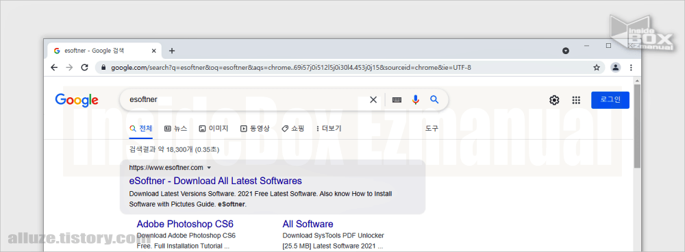
Task: Open the Adobe Photoshop CS6 sitelink
Action: point(185,224)
